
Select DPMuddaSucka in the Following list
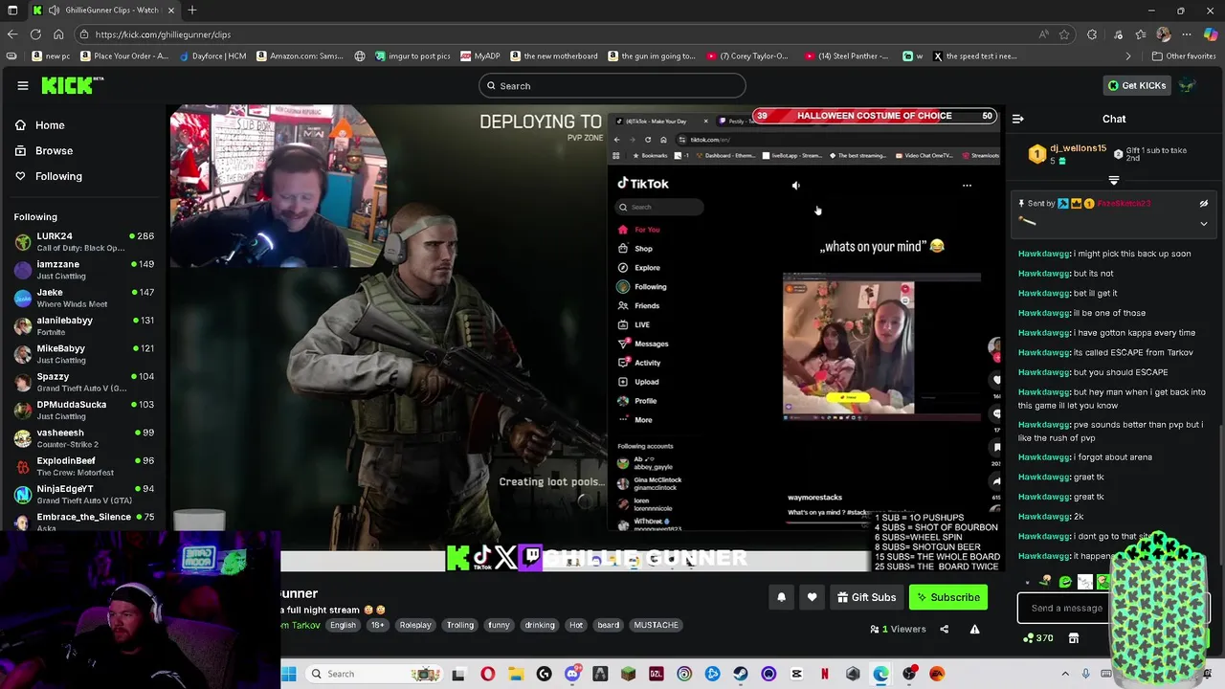84,410
